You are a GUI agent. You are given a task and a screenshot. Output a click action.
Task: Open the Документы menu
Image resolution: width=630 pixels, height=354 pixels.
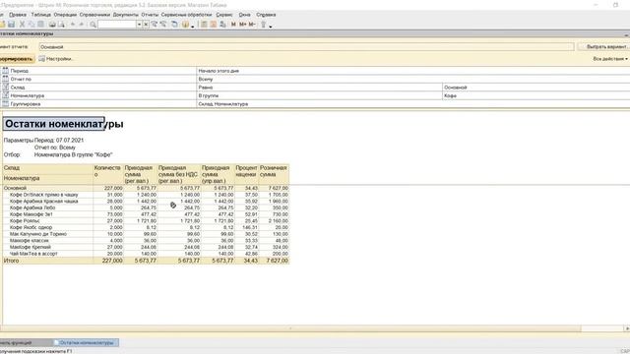[125, 15]
